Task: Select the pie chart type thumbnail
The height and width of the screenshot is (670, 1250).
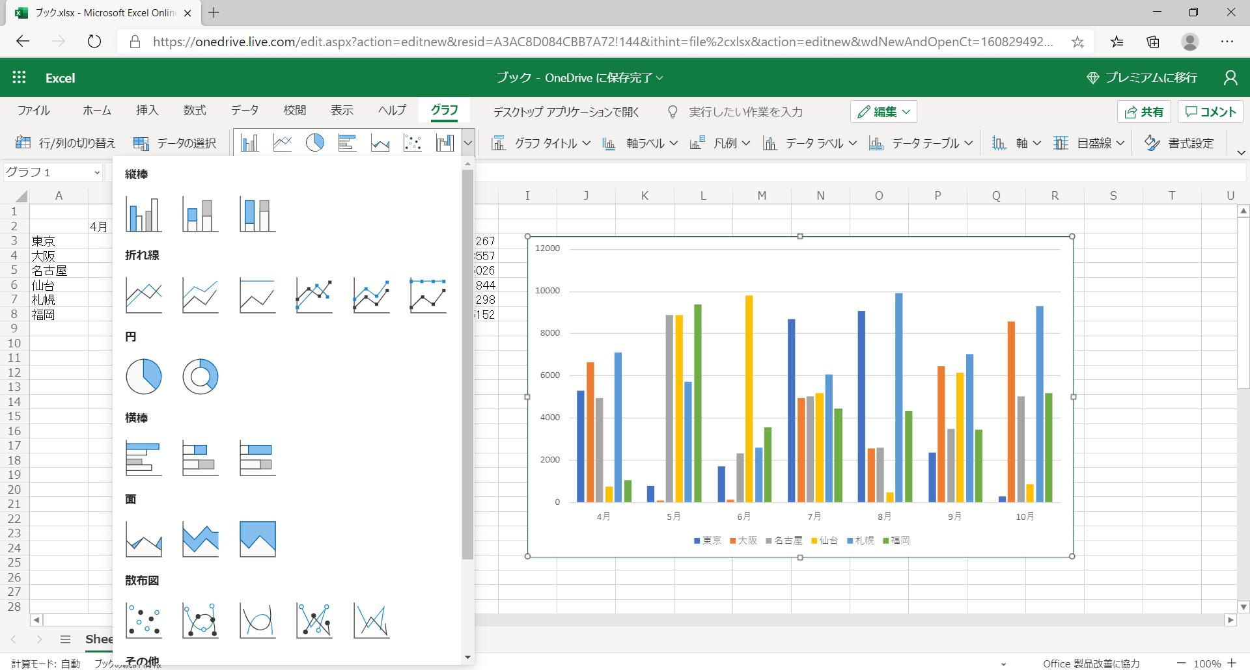Action: point(143,377)
